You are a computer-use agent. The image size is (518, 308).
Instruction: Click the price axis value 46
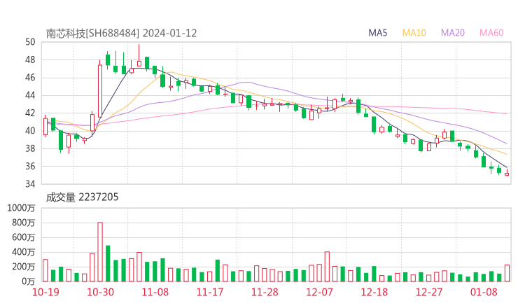[x=30, y=78]
